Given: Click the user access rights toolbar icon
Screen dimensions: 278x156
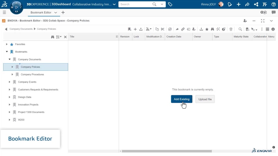Looking at the screenshot, I should 194,29.
